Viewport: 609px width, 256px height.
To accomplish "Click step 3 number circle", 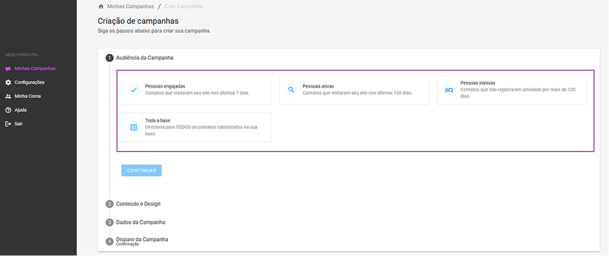I will pos(109,222).
